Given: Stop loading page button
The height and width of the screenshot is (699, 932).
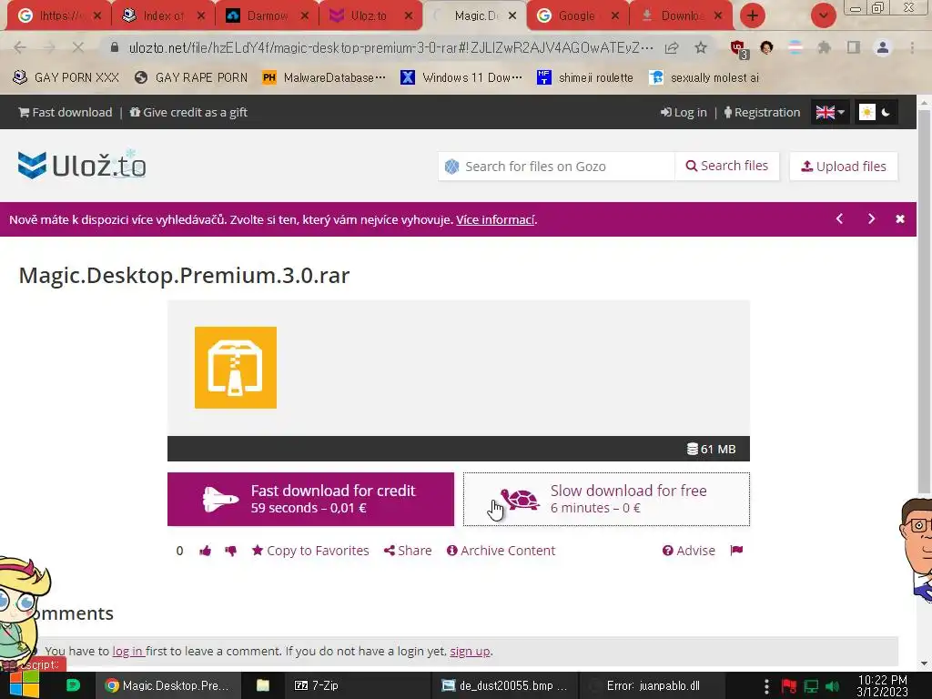Looking at the screenshot, I should pos(78,47).
